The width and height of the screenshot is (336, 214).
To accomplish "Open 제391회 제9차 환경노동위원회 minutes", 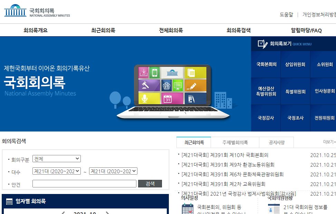I will [228, 165].
